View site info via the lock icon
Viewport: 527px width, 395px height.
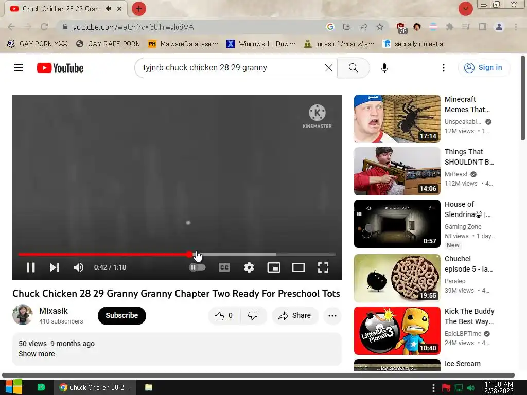[x=65, y=27]
